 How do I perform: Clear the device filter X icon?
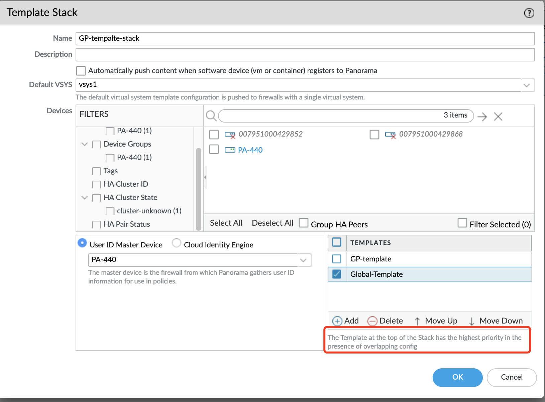pyautogui.click(x=498, y=117)
